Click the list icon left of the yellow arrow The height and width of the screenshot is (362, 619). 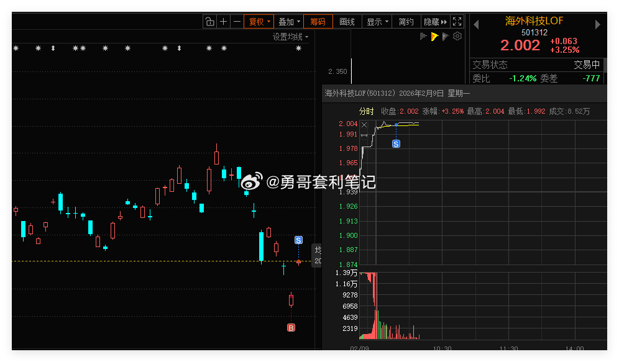(423, 36)
